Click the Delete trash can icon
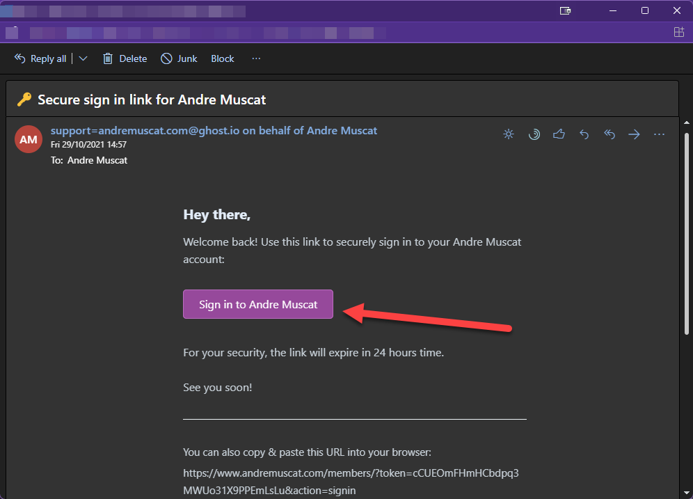This screenshot has height=499, width=693. (x=109, y=58)
